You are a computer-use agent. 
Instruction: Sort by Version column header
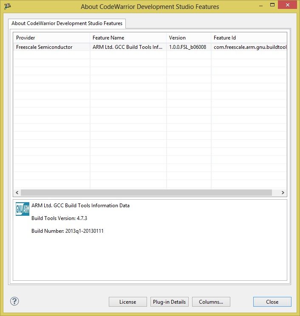coord(189,38)
